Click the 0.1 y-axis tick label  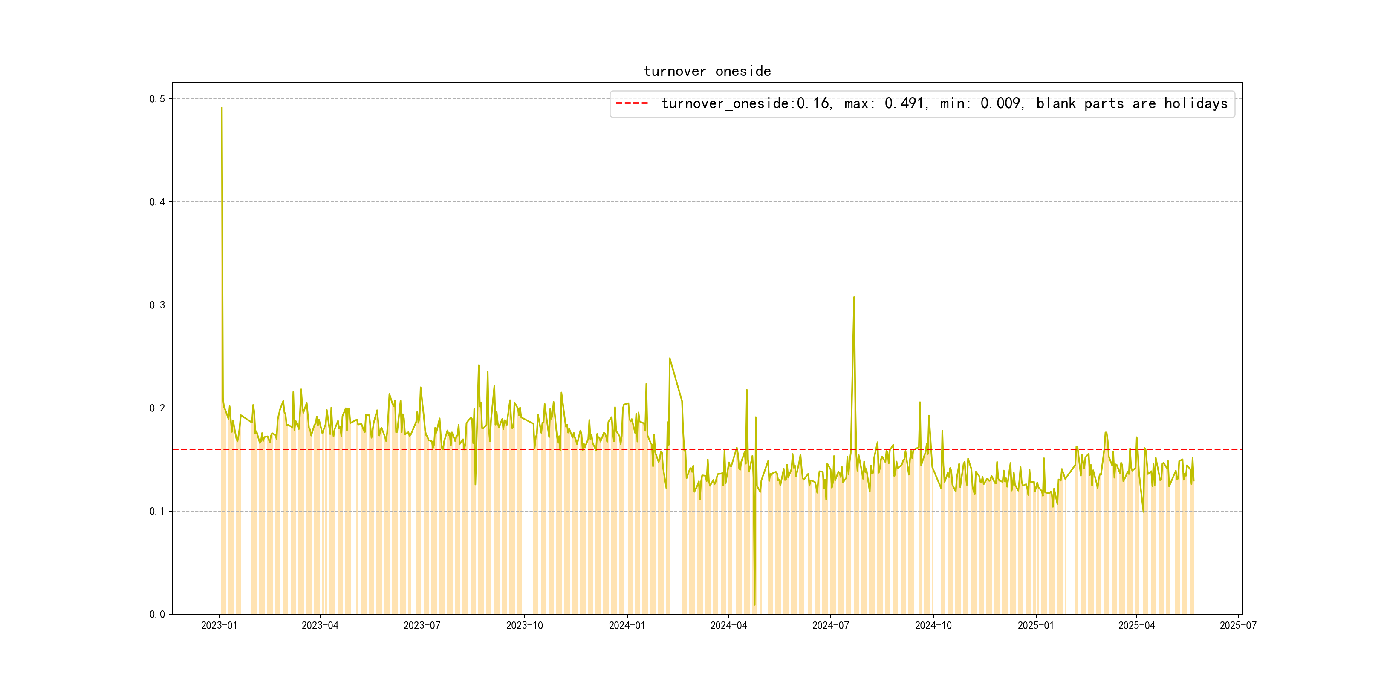click(157, 512)
